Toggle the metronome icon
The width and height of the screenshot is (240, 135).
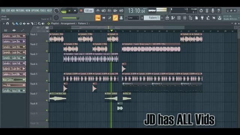pos(98,11)
